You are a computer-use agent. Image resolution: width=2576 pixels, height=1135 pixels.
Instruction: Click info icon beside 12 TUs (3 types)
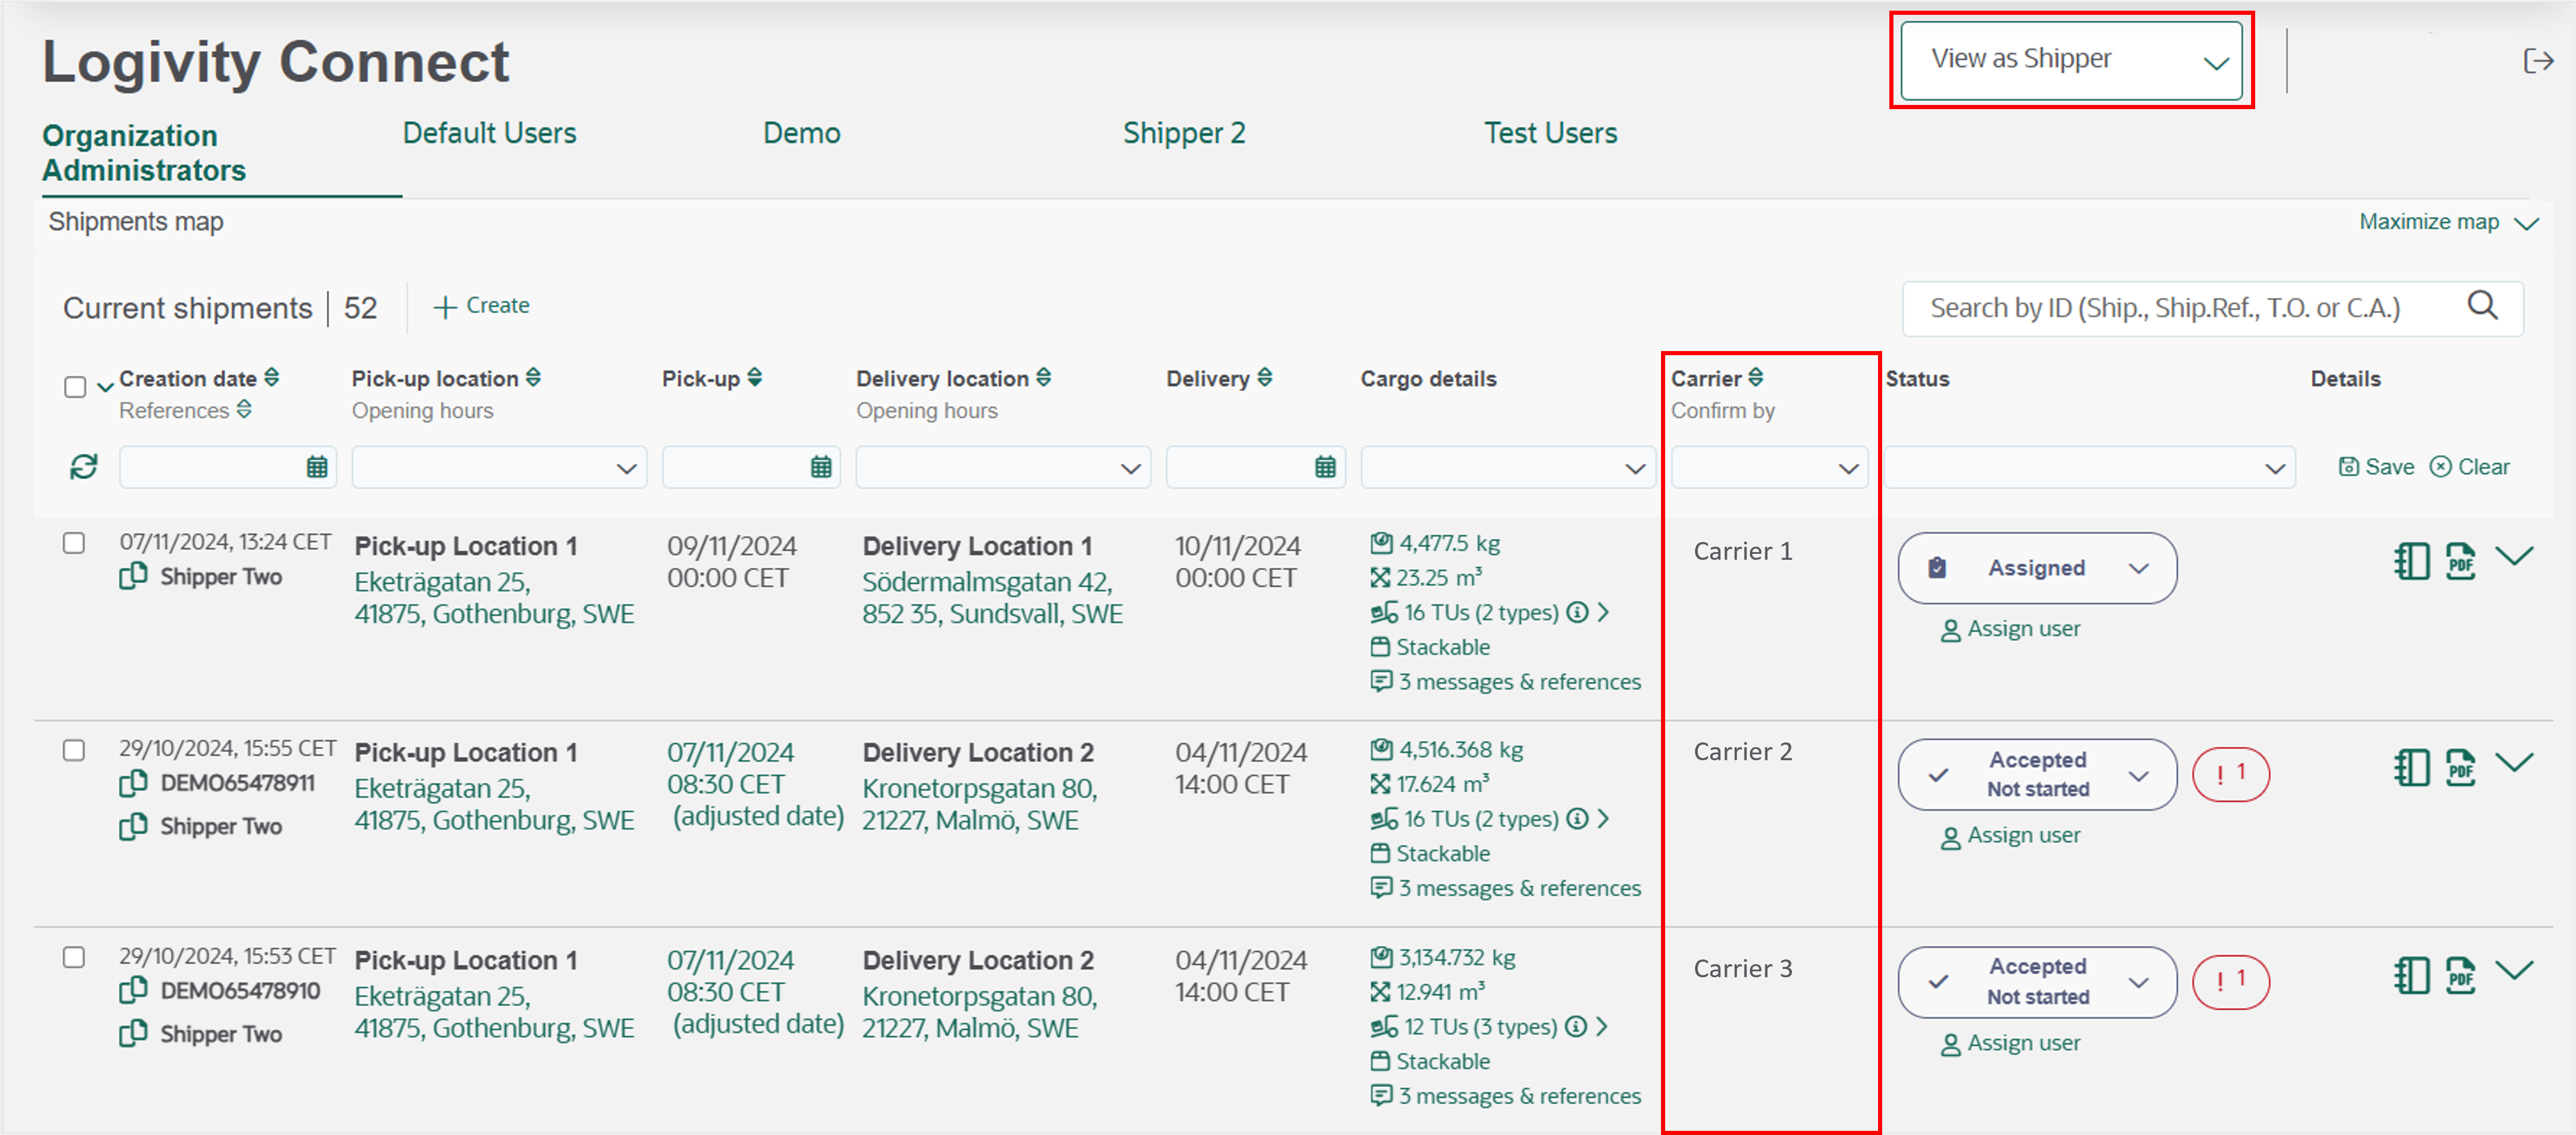pos(1576,1027)
